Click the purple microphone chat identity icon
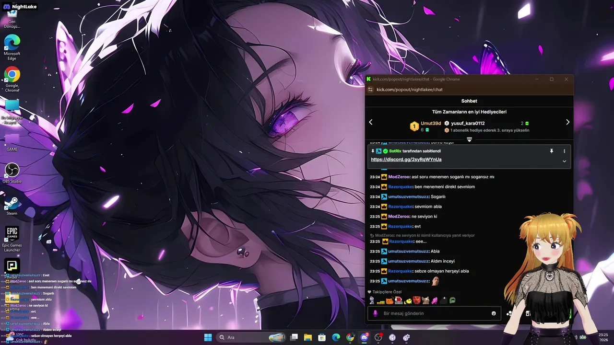 (x=375, y=313)
